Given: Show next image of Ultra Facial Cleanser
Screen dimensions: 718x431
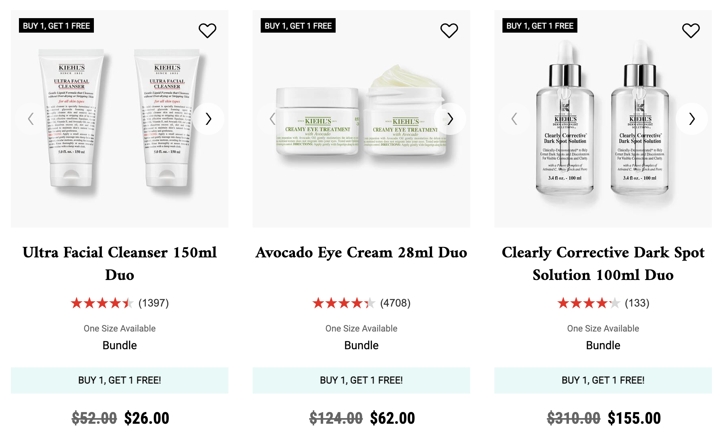Looking at the screenshot, I should pyautogui.click(x=208, y=119).
